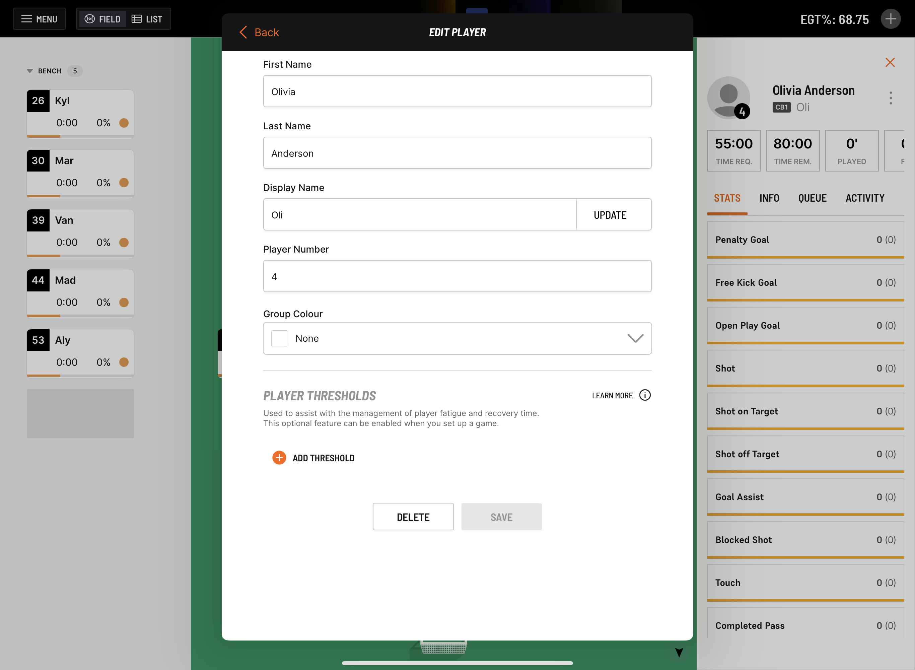915x670 pixels.
Task: Click the Player Number input field
Action: click(457, 276)
